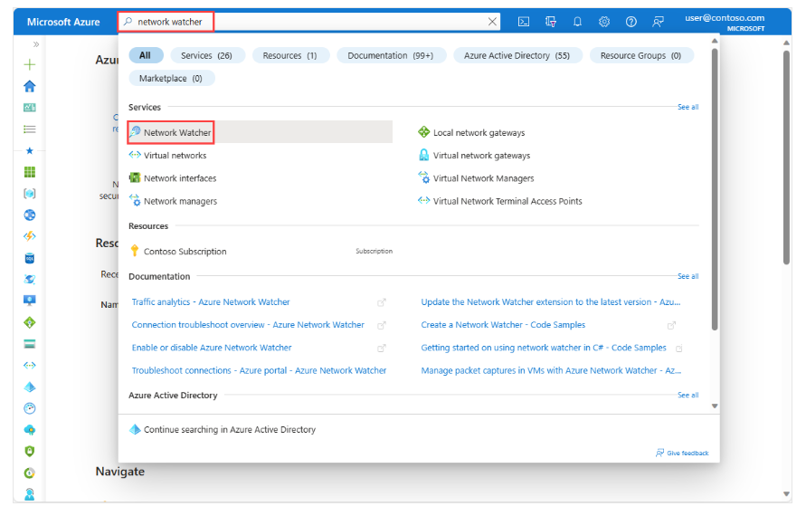
Task: Click the search results panel scrollbar
Action: [715, 190]
